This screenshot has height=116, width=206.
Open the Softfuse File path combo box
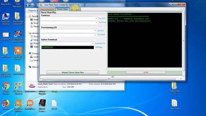68,43
